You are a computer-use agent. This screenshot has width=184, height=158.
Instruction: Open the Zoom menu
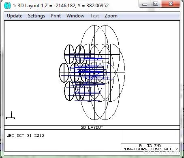point(111,16)
